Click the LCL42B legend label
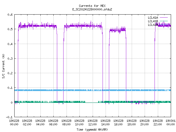This screenshot has width=176, height=132. pyautogui.click(x=153, y=25)
